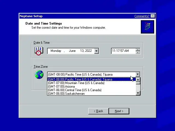Viewport: 175px width, 131px height.
Task: Click the globe time zone icon
Action: [39, 75]
